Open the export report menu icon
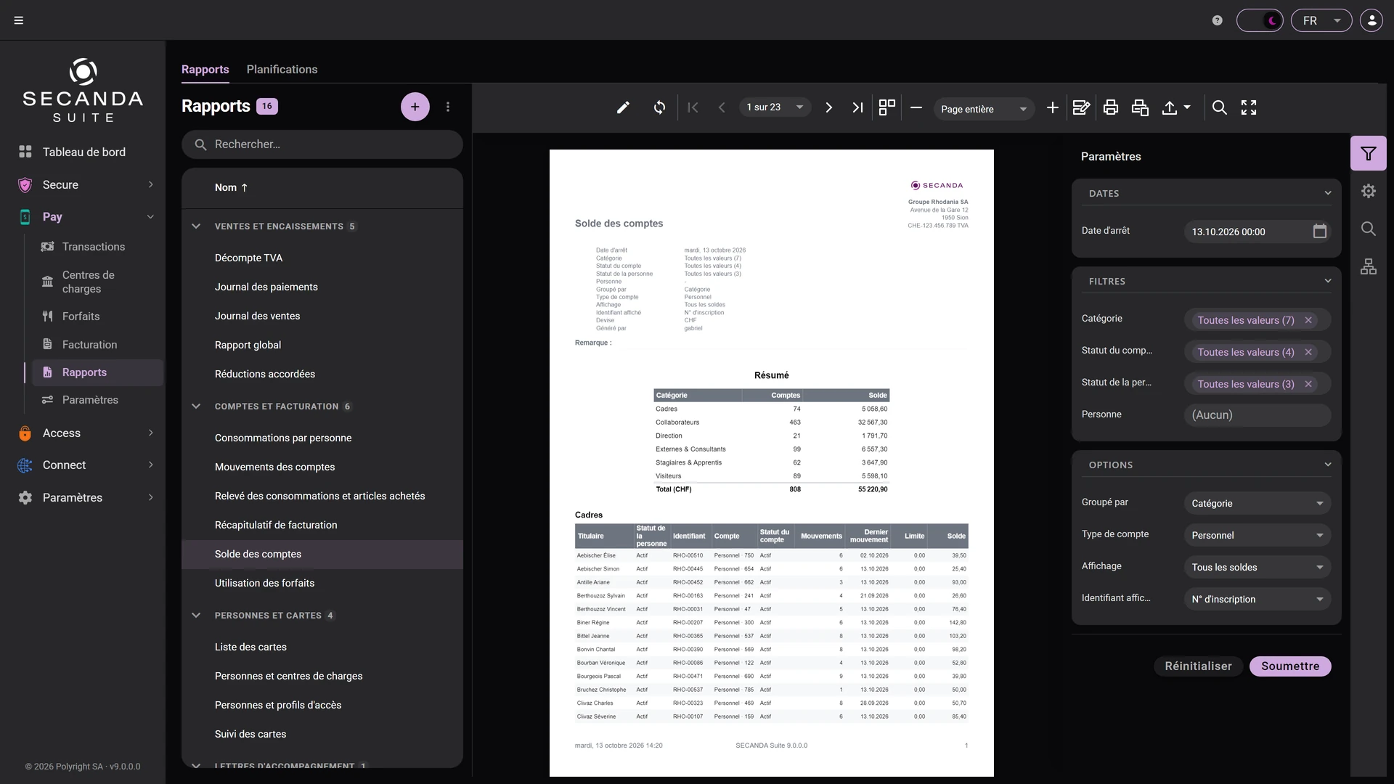Image resolution: width=1394 pixels, height=784 pixels. (1176, 107)
